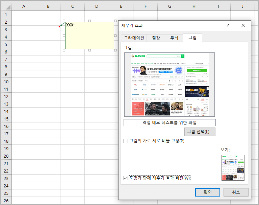Select column E header

(121, 6)
